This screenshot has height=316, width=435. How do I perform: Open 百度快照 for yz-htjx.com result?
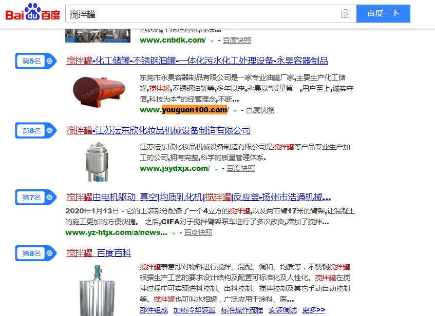click(x=198, y=233)
